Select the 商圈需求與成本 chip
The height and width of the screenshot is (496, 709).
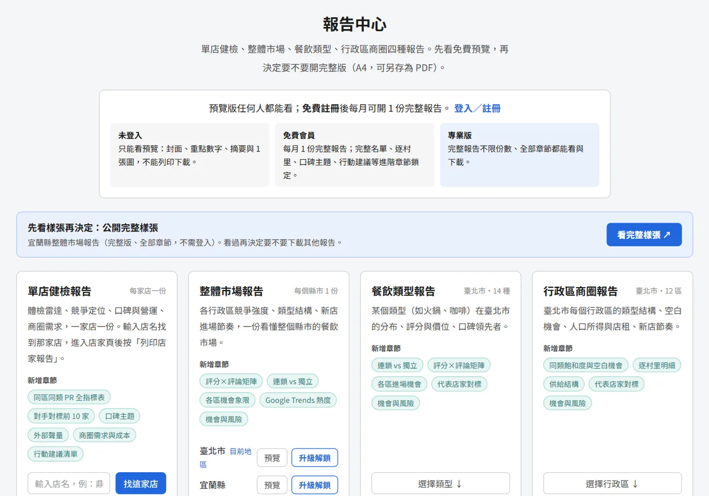(104, 435)
